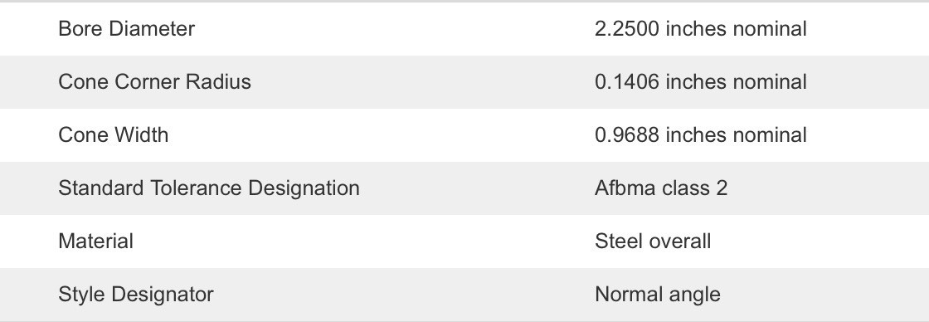This screenshot has width=929, height=322.
Task: Click the number 0.1406 in radius row
Action: tap(627, 81)
